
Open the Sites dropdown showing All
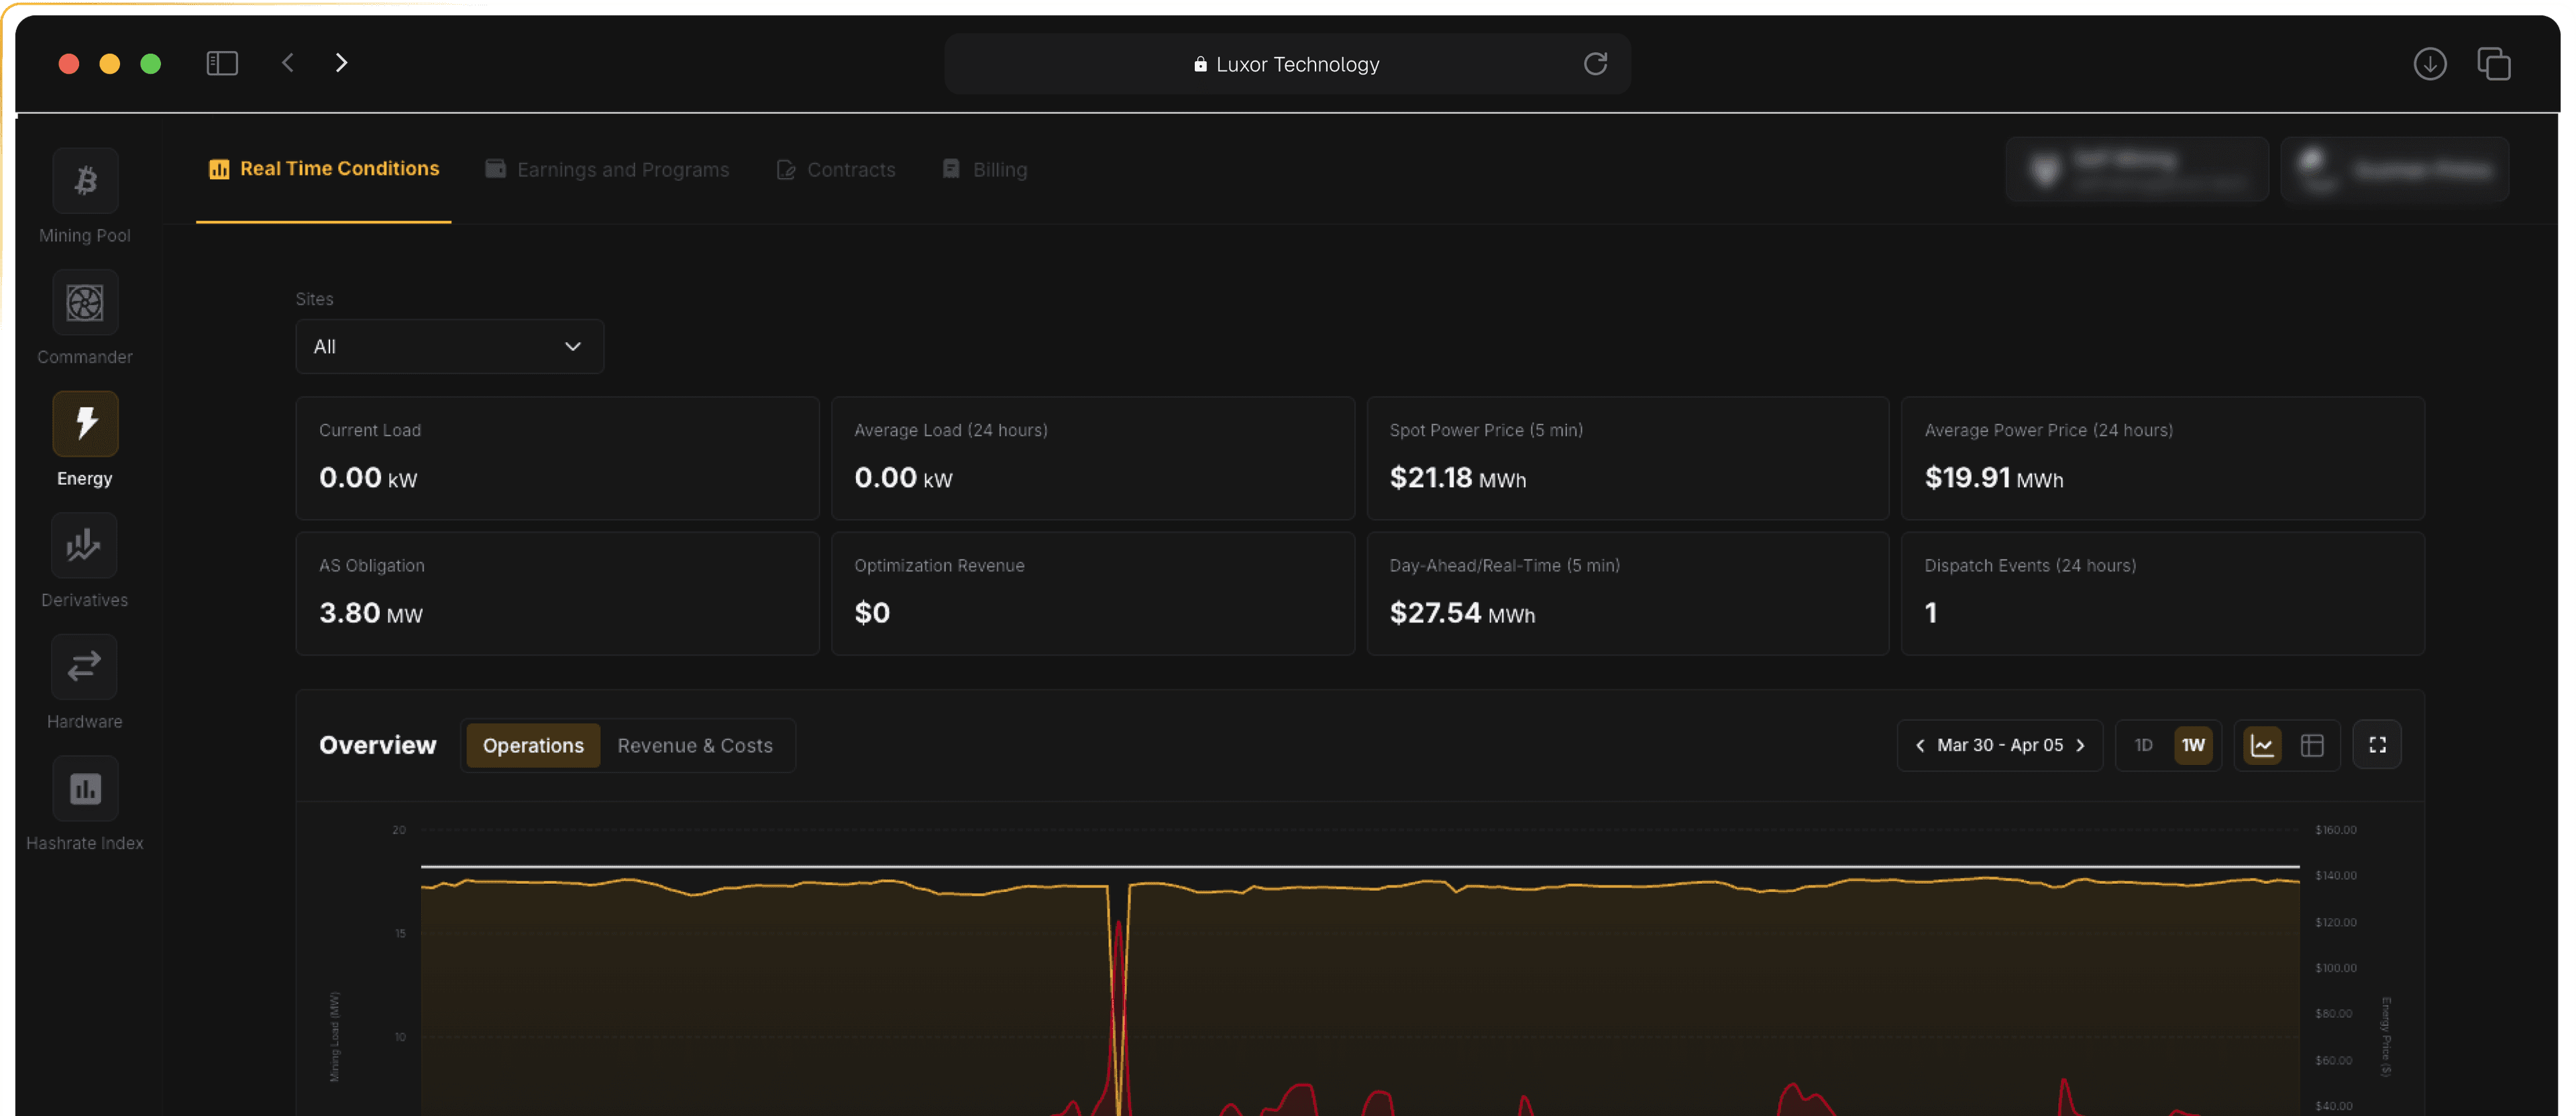tap(449, 346)
